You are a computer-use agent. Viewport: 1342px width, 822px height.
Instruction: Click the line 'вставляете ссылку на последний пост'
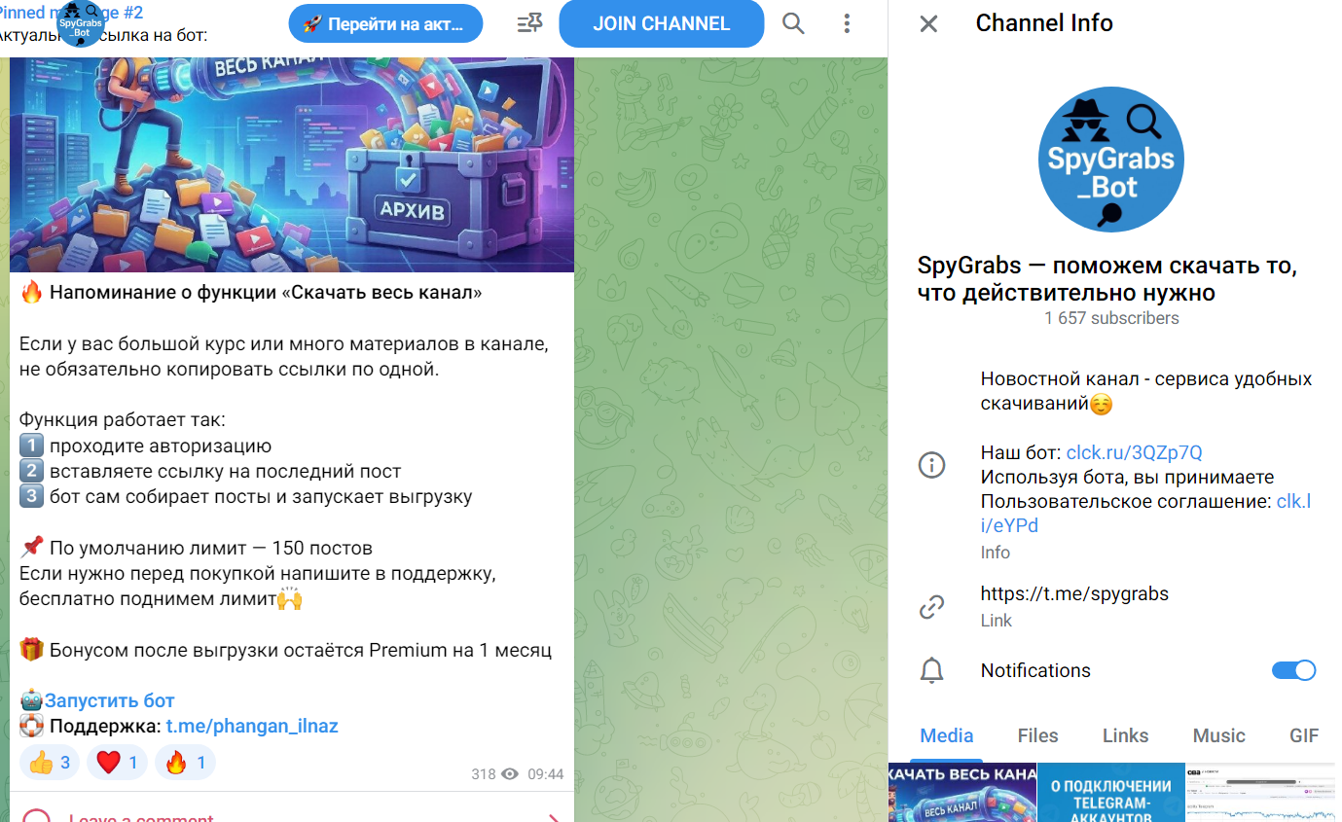coord(225,472)
